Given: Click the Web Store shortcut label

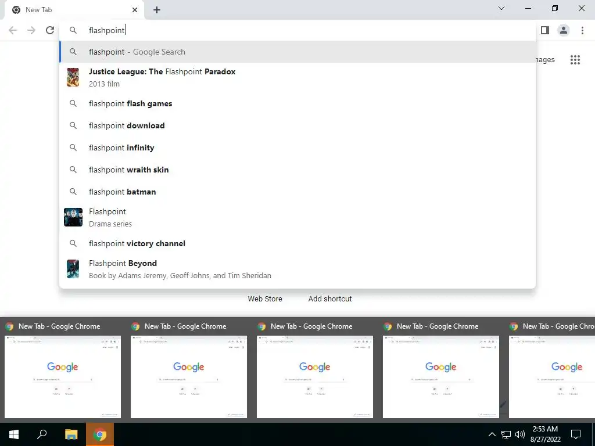Looking at the screenshot, I should pos(265,299).
